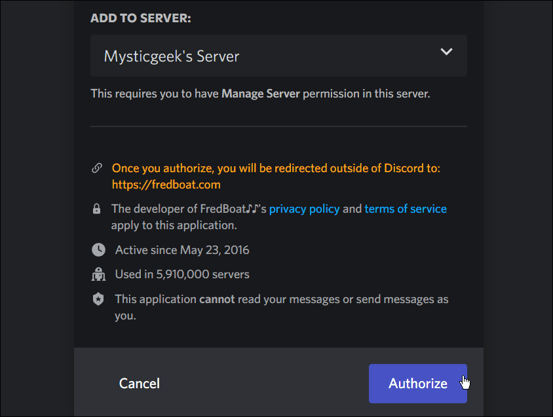
Task: Click the cursor-highlighted Authorize button area
Action: (465, 381)
